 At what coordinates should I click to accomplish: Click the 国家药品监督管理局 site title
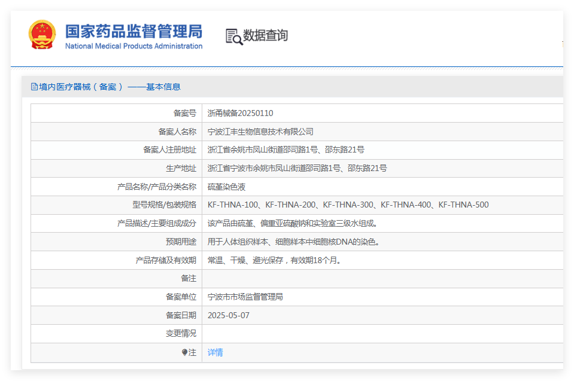[x=133, y=31]
